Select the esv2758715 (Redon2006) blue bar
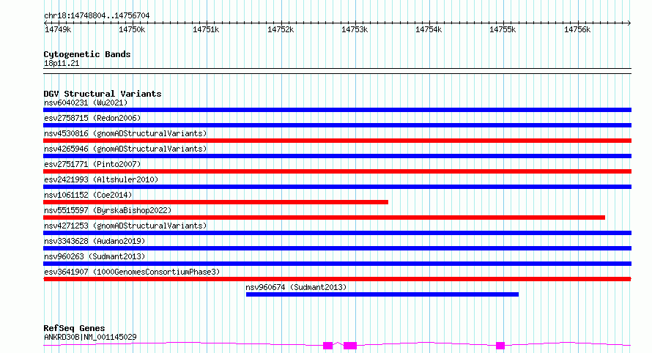This screenshot has width=652, height=353. [x=337, y=125]
